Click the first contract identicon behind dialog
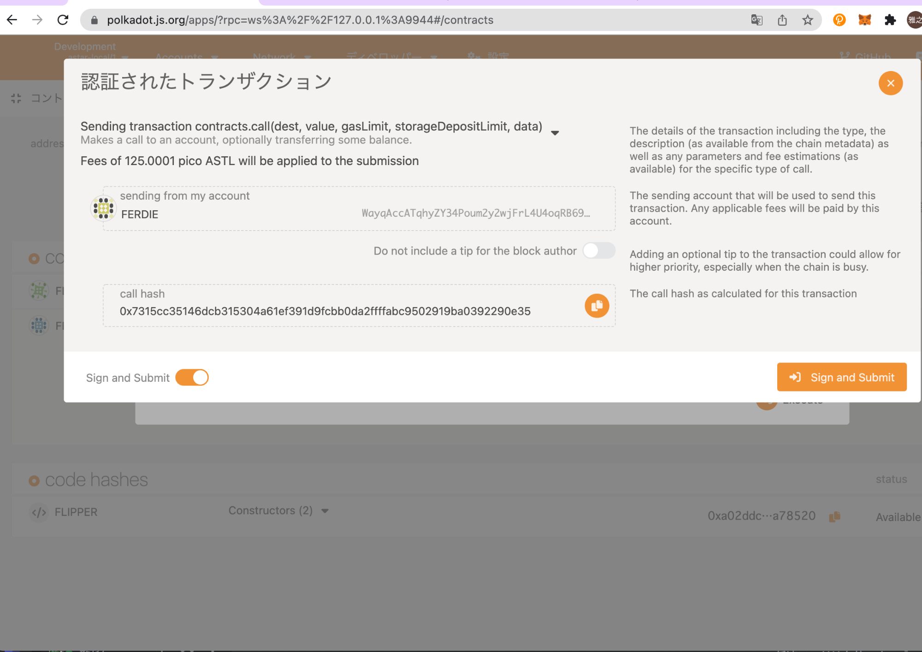922x652 pixels. (39, 290)
